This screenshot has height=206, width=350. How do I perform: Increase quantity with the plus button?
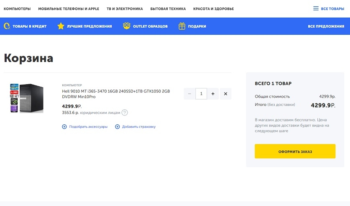pos(213,94)
